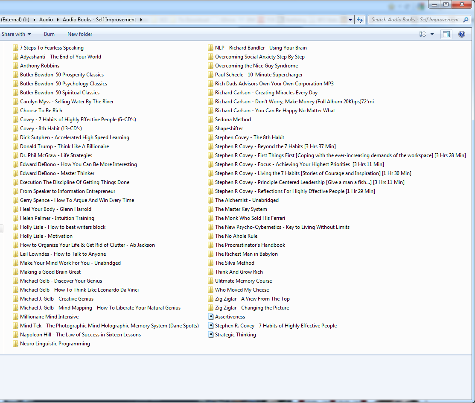Select 'Dr. Phil McGraw - Life Strategies'
Image resolution: width=475 pixels, height=403 pixels.
56,155
